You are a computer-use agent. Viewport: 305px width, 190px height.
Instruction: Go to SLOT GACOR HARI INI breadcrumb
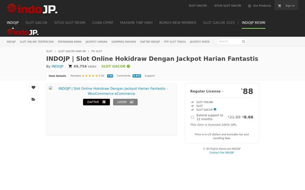[x=72, y=51]
